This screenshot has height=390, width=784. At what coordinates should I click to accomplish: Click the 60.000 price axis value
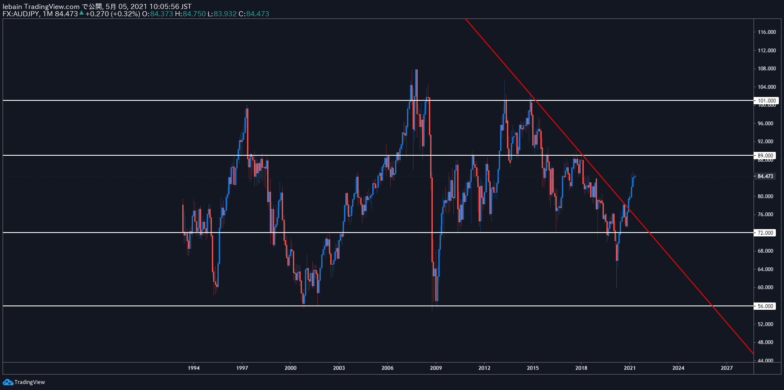coord(766,287)
